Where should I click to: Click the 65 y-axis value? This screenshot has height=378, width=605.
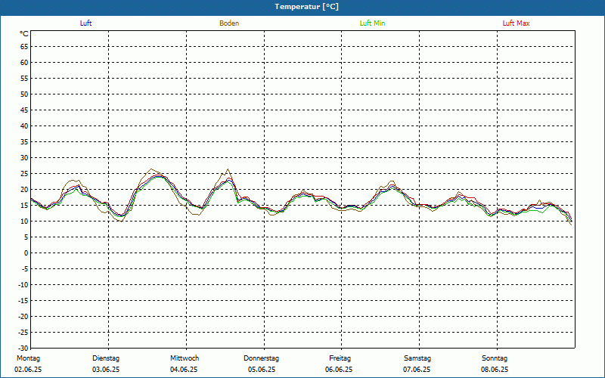click(24, 47)
